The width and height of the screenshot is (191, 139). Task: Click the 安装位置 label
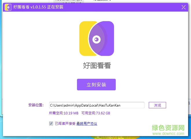coord(36,105)
